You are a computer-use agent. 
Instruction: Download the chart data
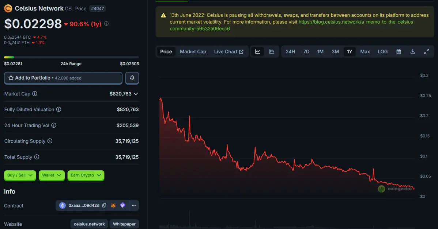[412, 52]
